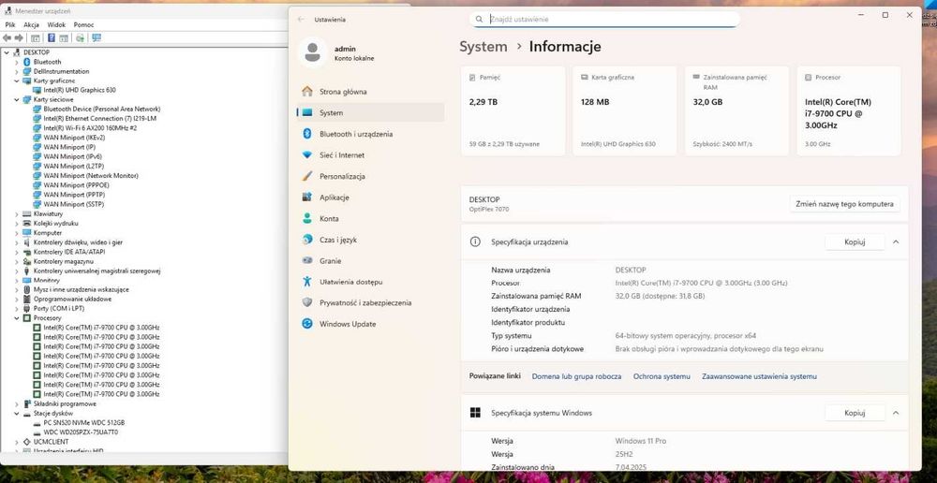Collapse the Specyfikacja urządzenia section chevron
The image size is (937, 483).
click(x=896, y=241)
